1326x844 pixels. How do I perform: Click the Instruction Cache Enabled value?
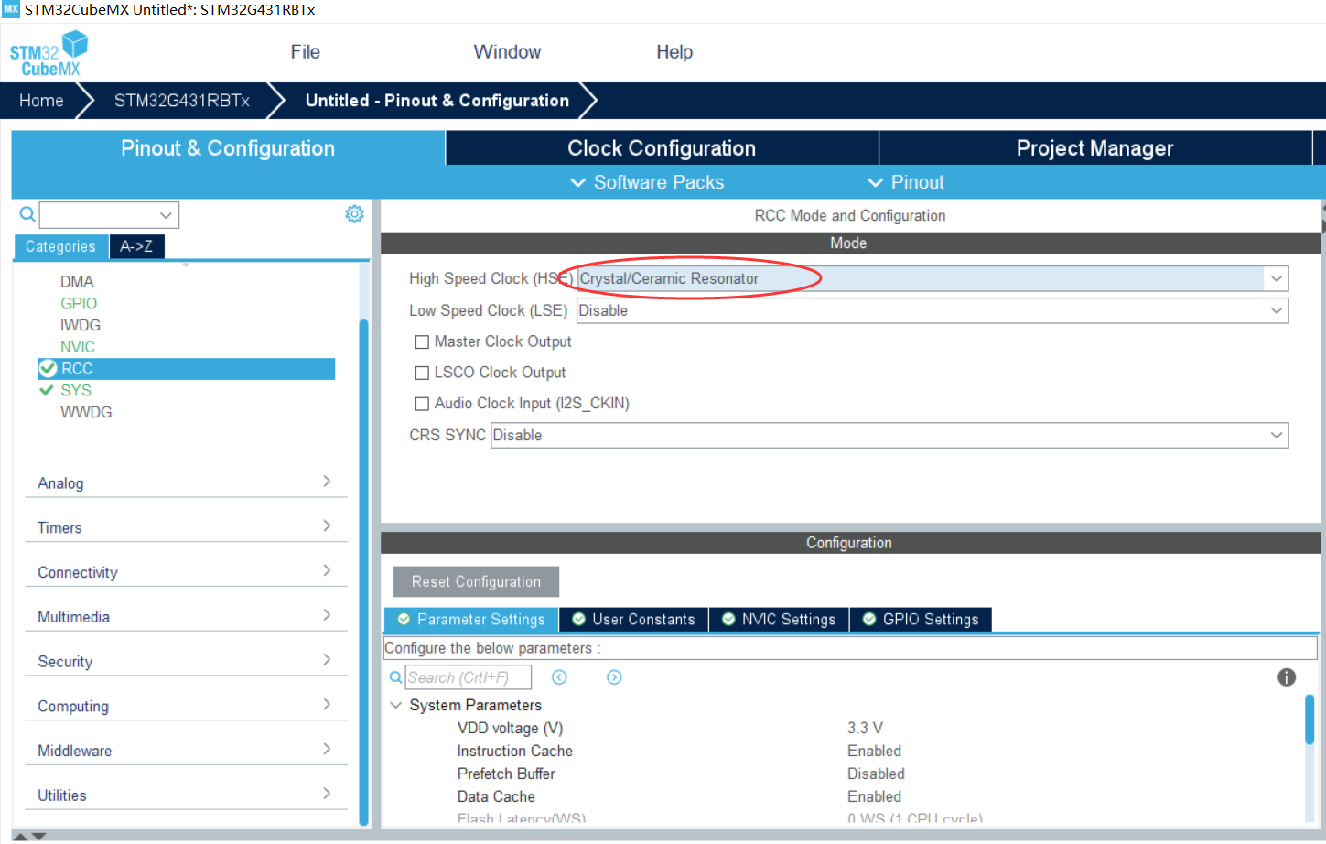coord(874,751)
